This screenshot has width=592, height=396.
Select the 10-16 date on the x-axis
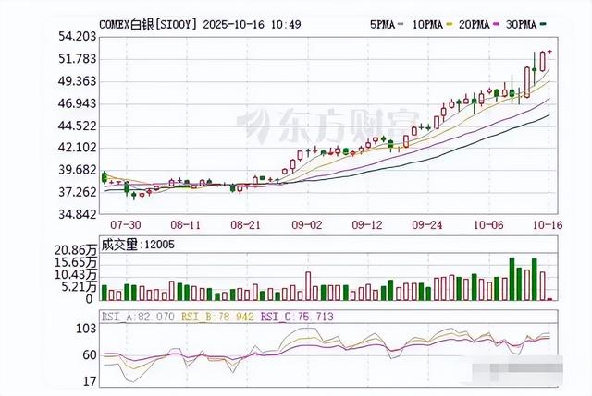pos(546,224)
